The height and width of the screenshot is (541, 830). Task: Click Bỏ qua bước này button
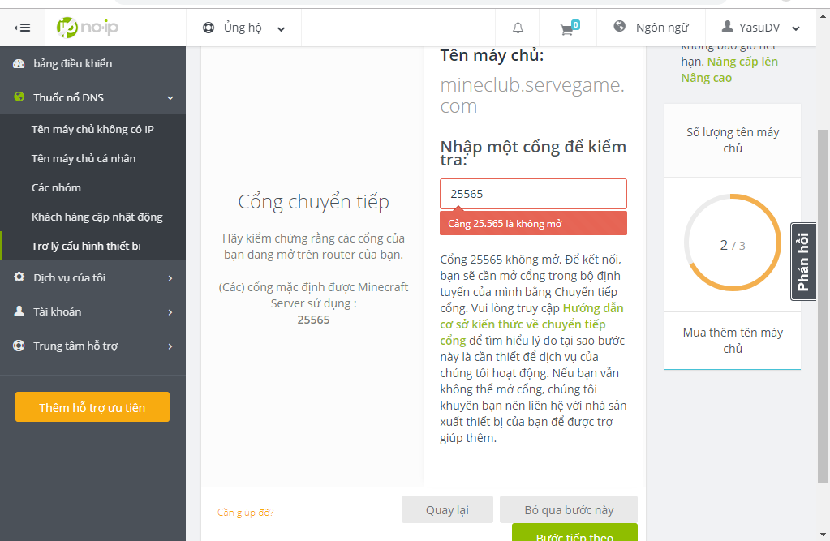coord(569,509)
